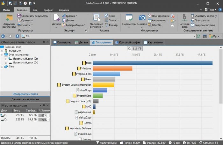Click the Up folder navigation arrow
223x145 pixels.
pyautogui.click(x=17, y=36)
